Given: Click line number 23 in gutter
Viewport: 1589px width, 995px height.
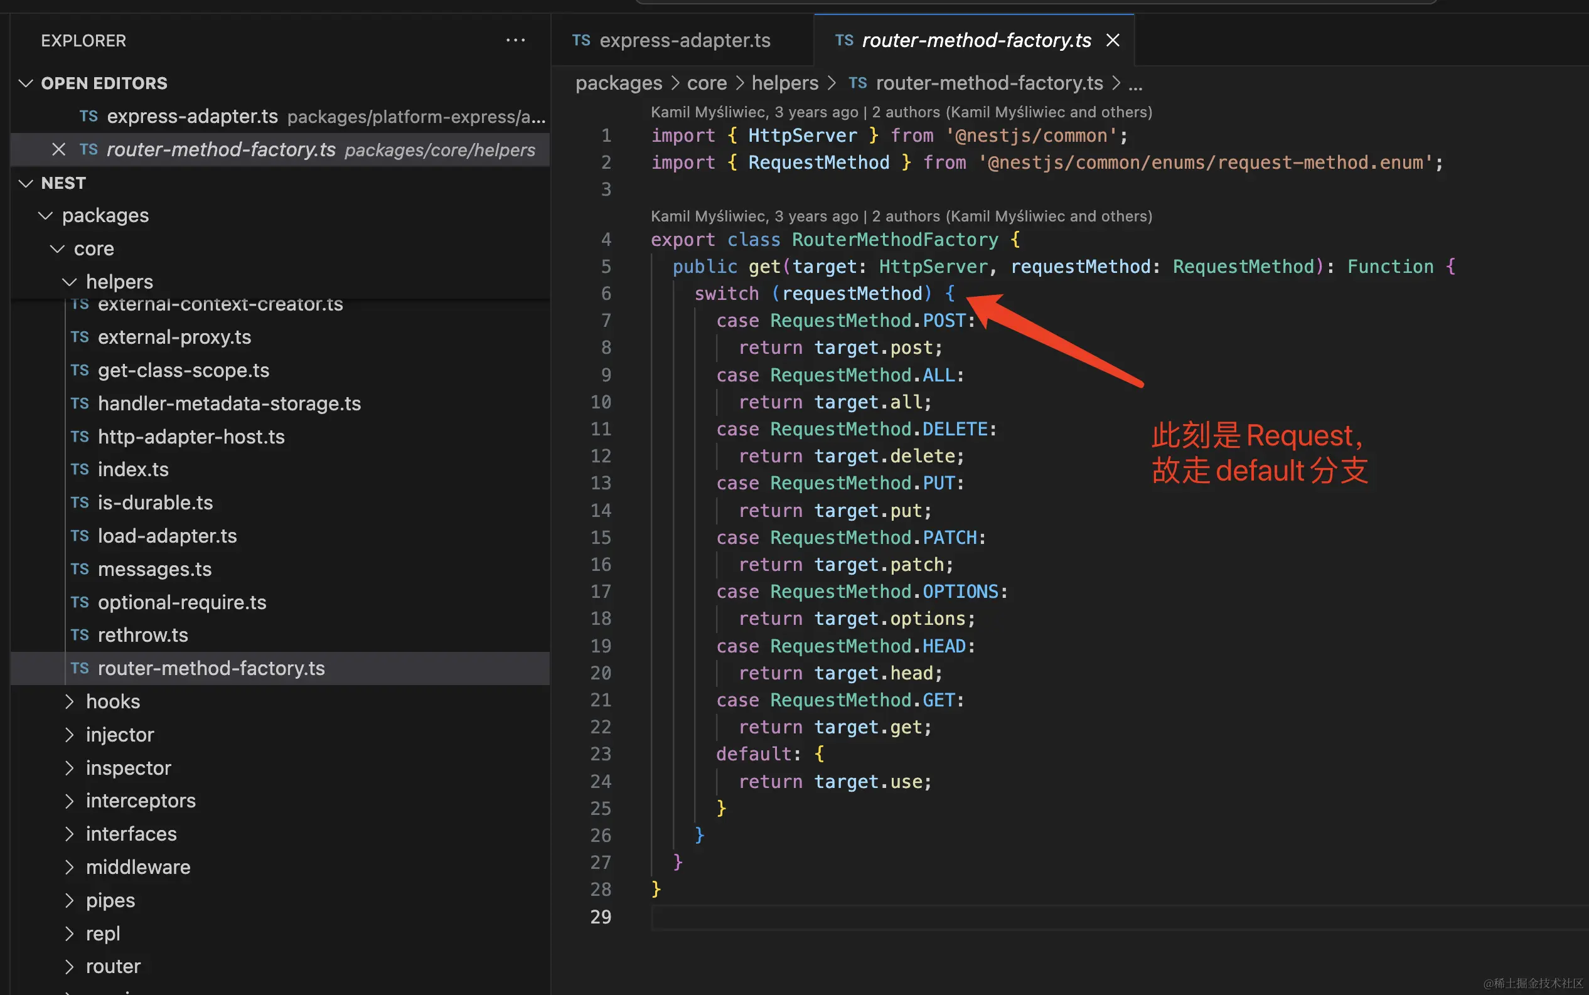Looking at the screenshot, I should [601, 754].
